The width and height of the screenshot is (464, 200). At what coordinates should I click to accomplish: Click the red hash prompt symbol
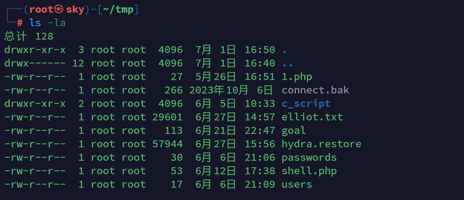(x=20, y=23)
